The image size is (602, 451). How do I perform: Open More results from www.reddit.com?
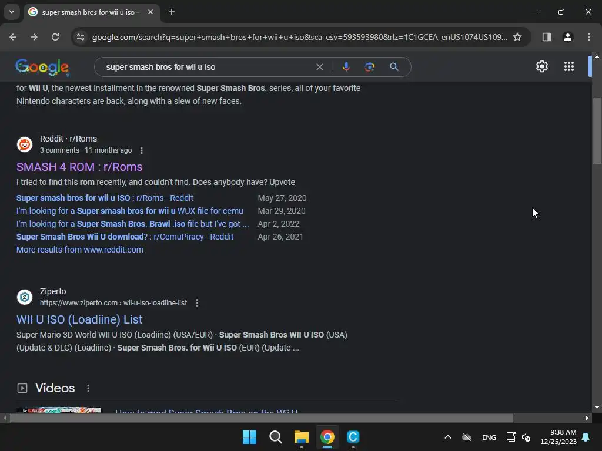click(80, 250)
